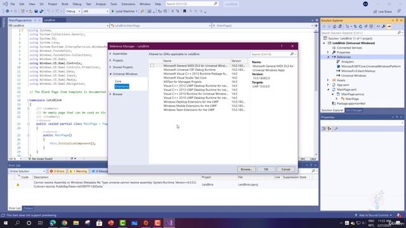Expand Shared Projects category
Viewport: 406px width, 228px height.
click(110, 67)
